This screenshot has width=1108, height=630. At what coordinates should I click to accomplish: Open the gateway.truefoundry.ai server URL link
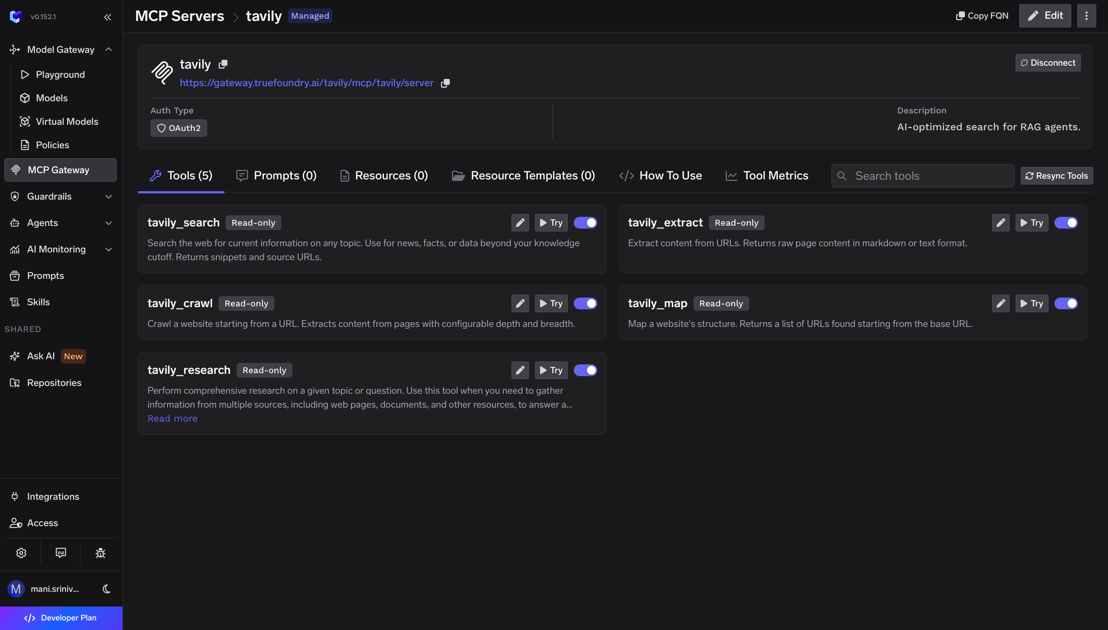click(x=307, y=83)
